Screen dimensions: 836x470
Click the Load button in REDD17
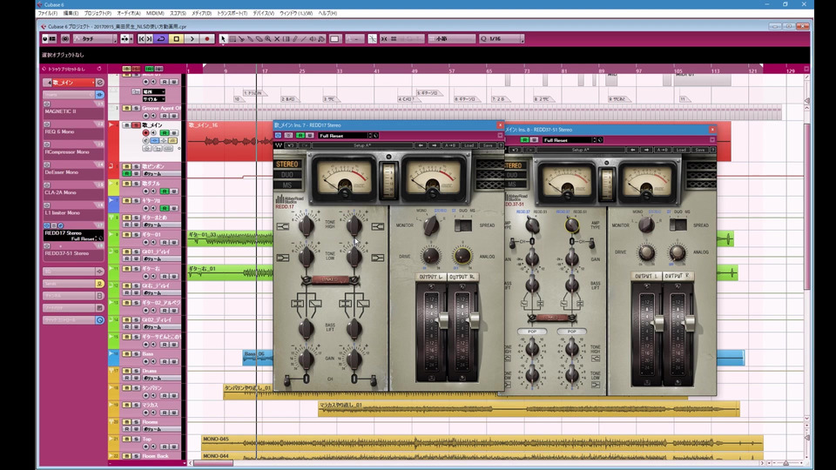469,145
